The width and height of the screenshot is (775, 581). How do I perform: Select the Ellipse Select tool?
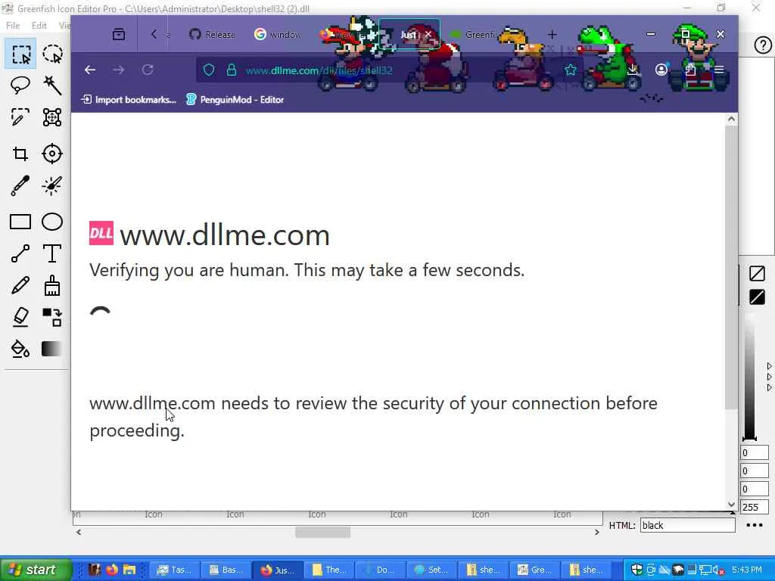point(52,54)
